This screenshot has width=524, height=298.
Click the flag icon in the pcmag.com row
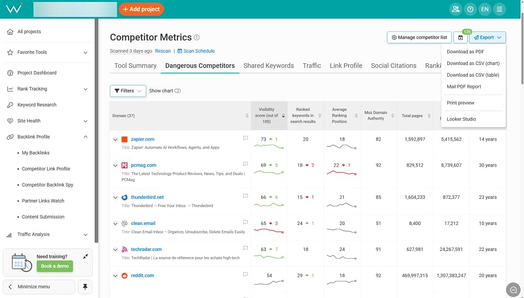click(x=245, y=164)
